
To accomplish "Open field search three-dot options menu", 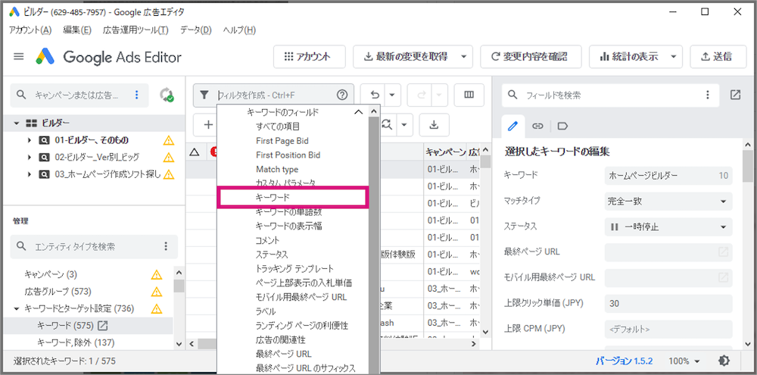I will point(708,95).
